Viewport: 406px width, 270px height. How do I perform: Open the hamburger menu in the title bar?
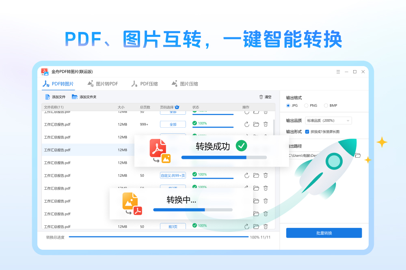(338, 72)
